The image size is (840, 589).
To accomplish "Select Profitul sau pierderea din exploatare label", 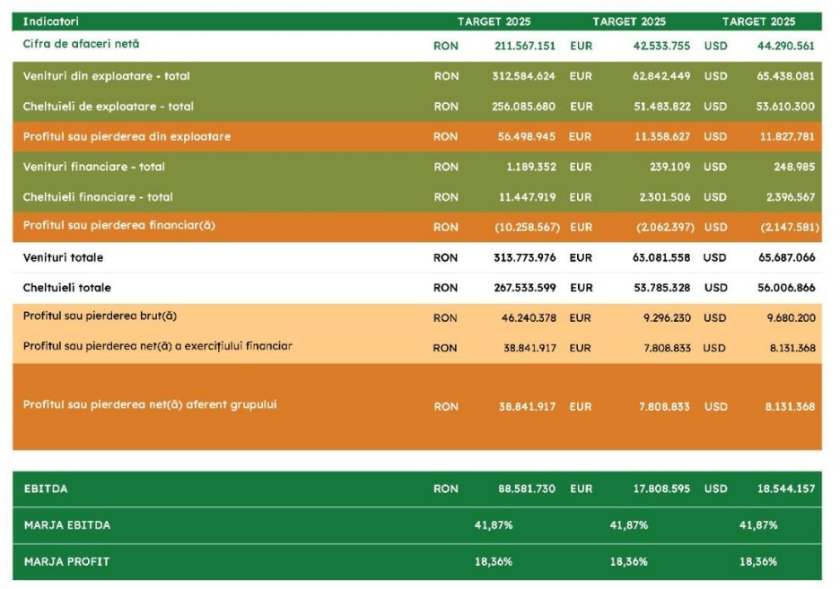I will coord(127,137).
